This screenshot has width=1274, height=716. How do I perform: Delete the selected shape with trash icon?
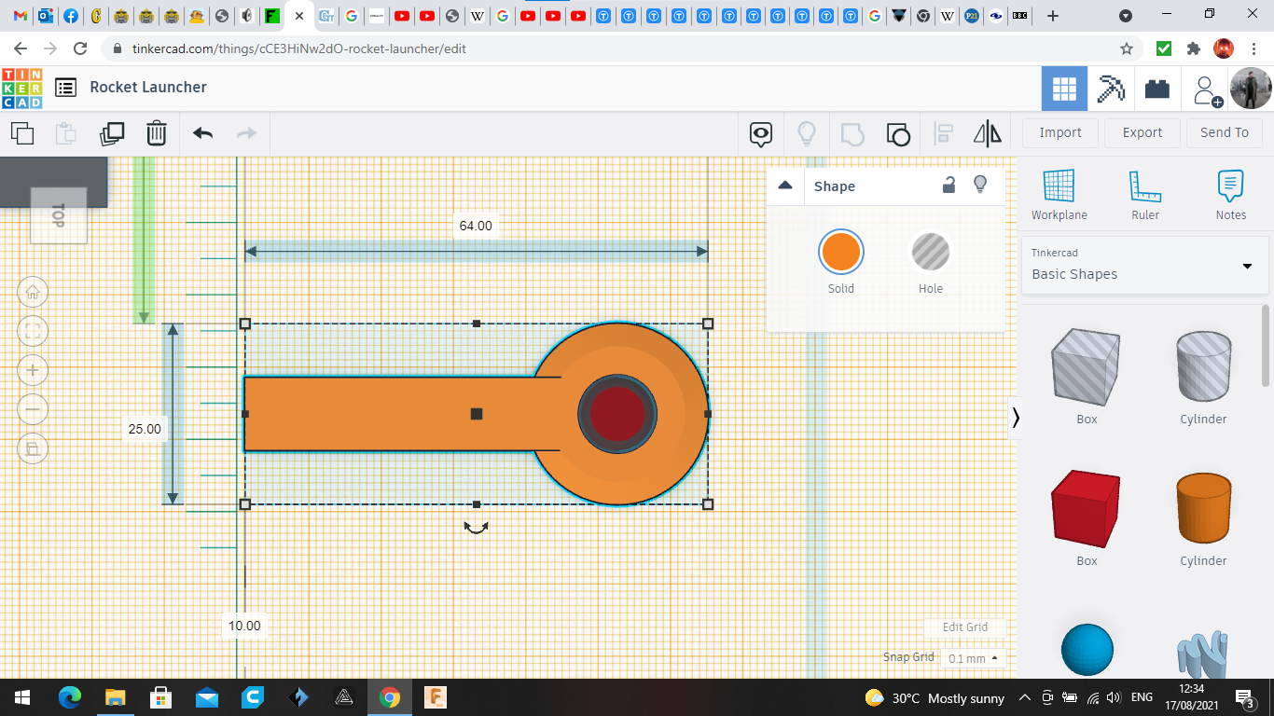157,133
